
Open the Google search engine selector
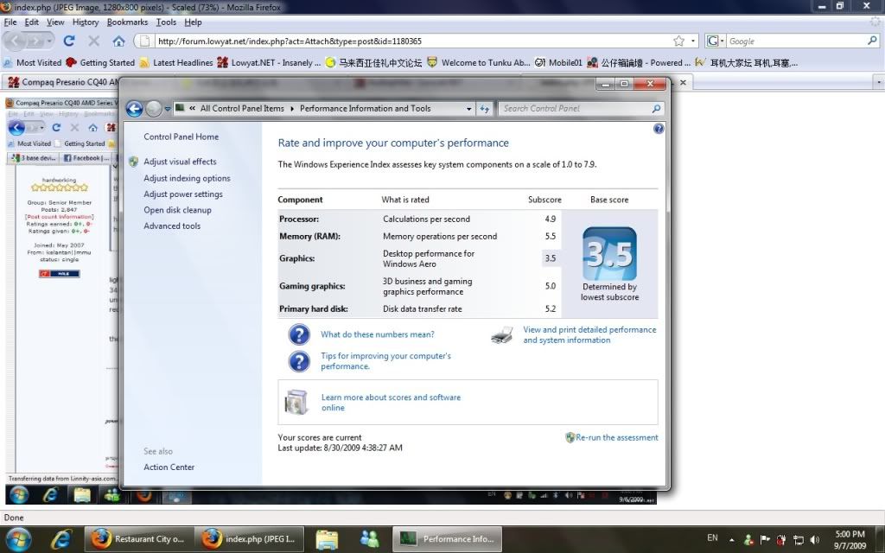(716, 41)
